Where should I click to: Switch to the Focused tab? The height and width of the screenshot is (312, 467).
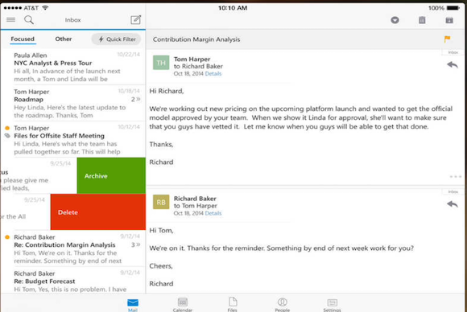(23, 39)
